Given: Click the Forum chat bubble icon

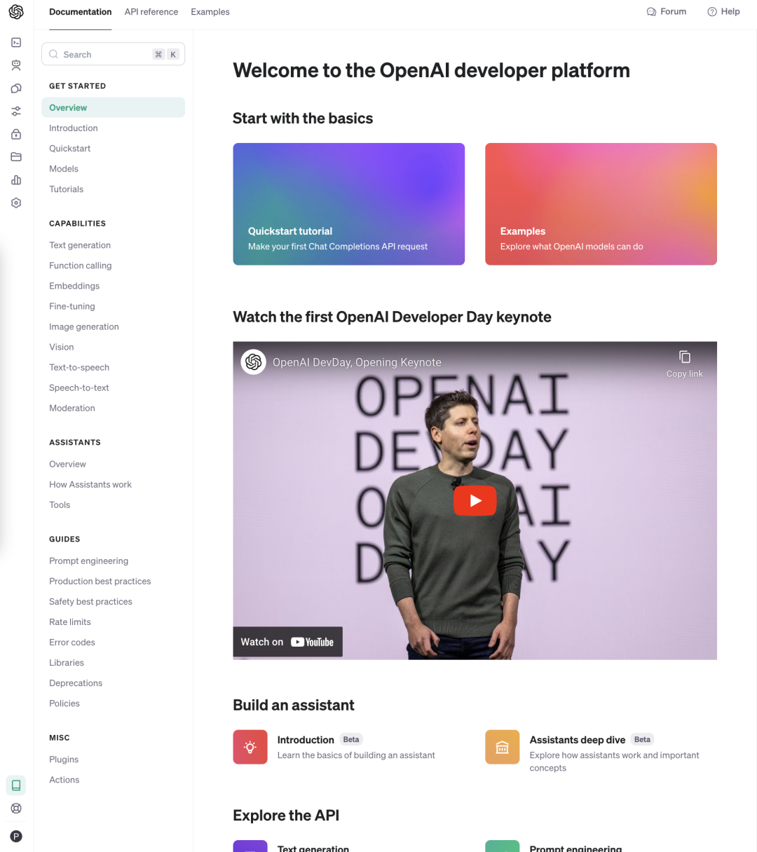Looking at the screenshot, I should coord(651,12).
